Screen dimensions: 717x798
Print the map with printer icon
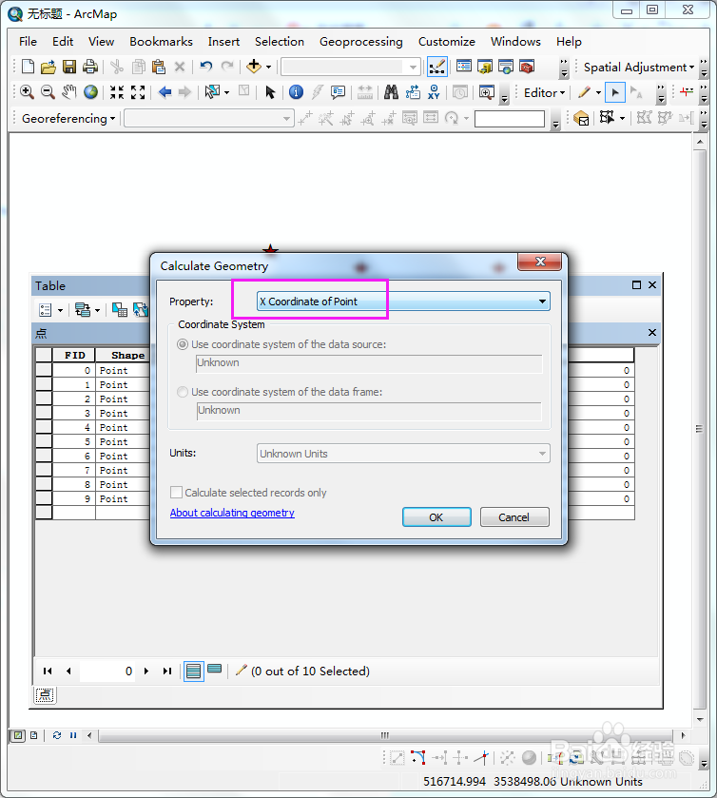90,67
